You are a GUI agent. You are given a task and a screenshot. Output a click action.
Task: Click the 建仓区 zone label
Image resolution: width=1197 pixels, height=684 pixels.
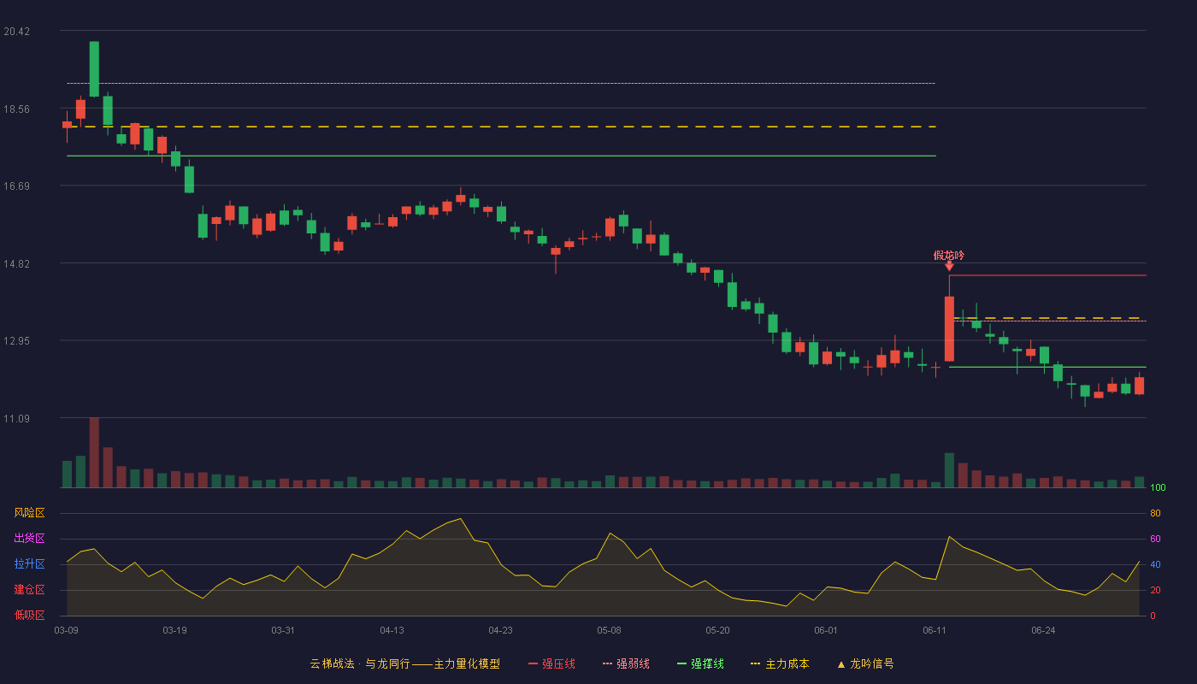coord(29,590)
